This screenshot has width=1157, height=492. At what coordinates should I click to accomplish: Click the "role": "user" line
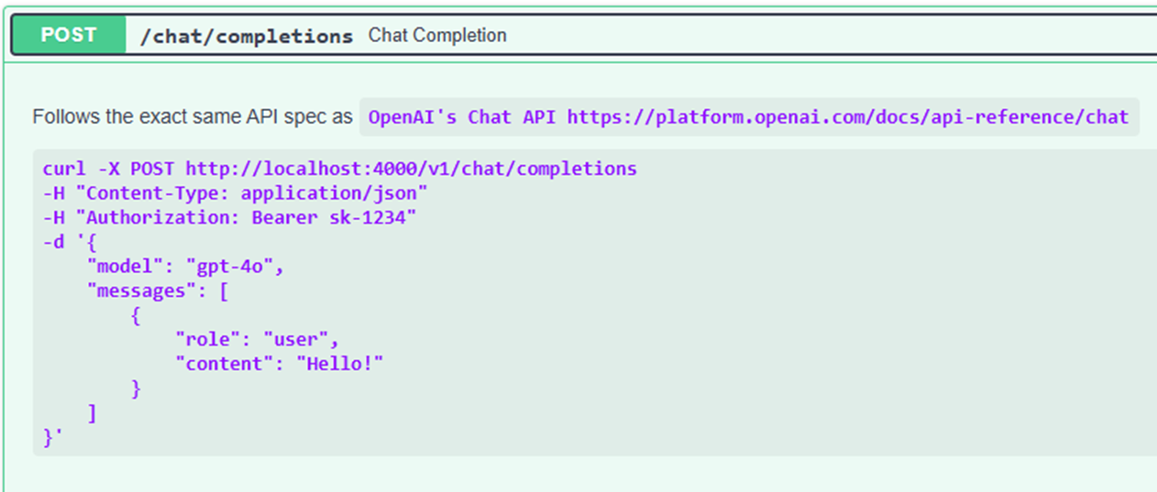pyautogui.click(x=257, y=340)
